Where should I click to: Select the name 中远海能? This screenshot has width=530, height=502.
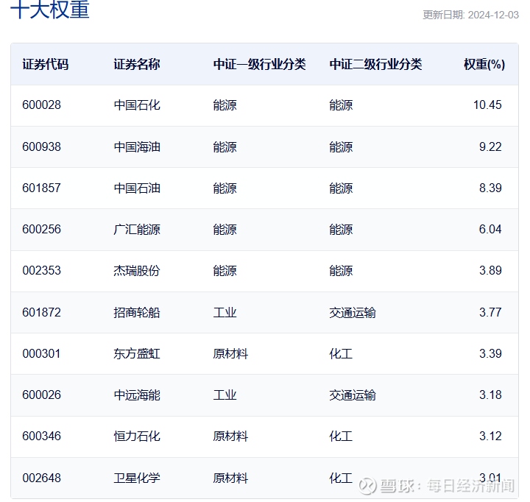tap(137, 395)
